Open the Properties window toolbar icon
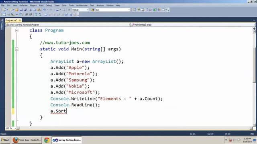 [138, 10]
